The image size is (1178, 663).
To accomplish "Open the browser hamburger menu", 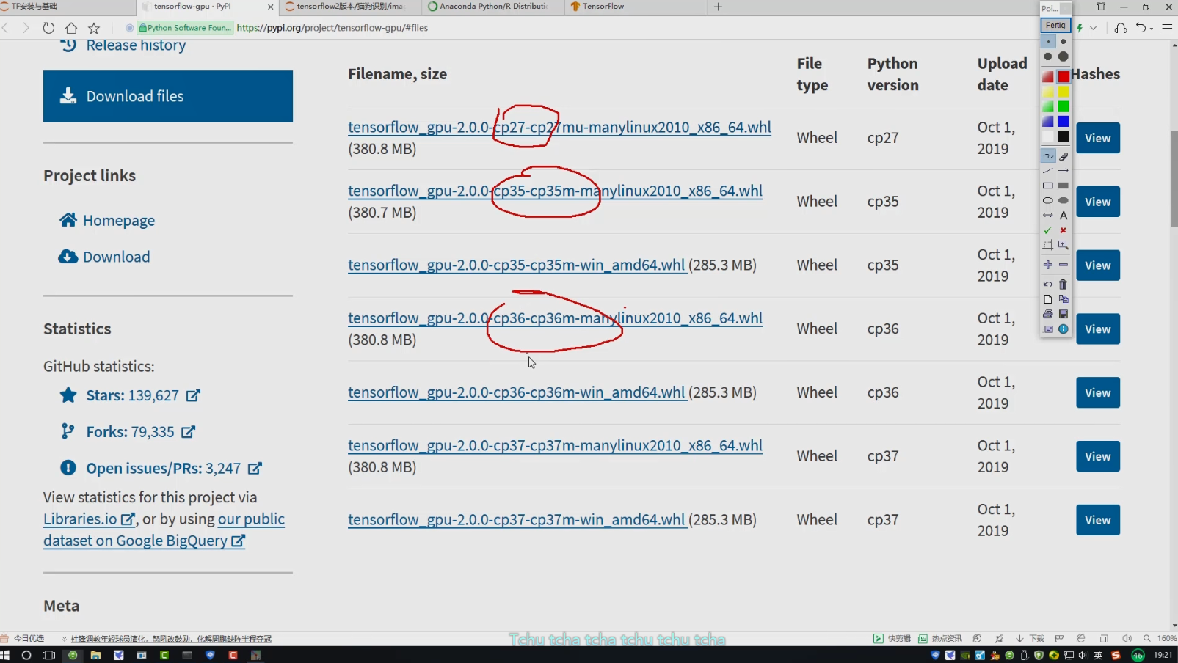I will click(x=1167, y=28).
